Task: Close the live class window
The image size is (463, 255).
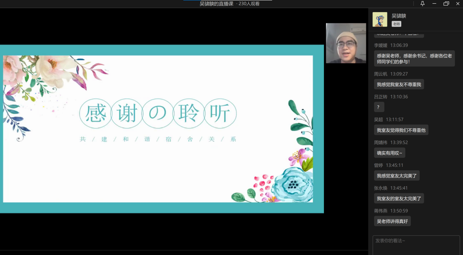Action: (458, 4)
